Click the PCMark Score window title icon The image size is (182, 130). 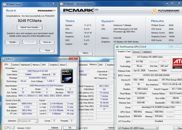tap(4, 5)
